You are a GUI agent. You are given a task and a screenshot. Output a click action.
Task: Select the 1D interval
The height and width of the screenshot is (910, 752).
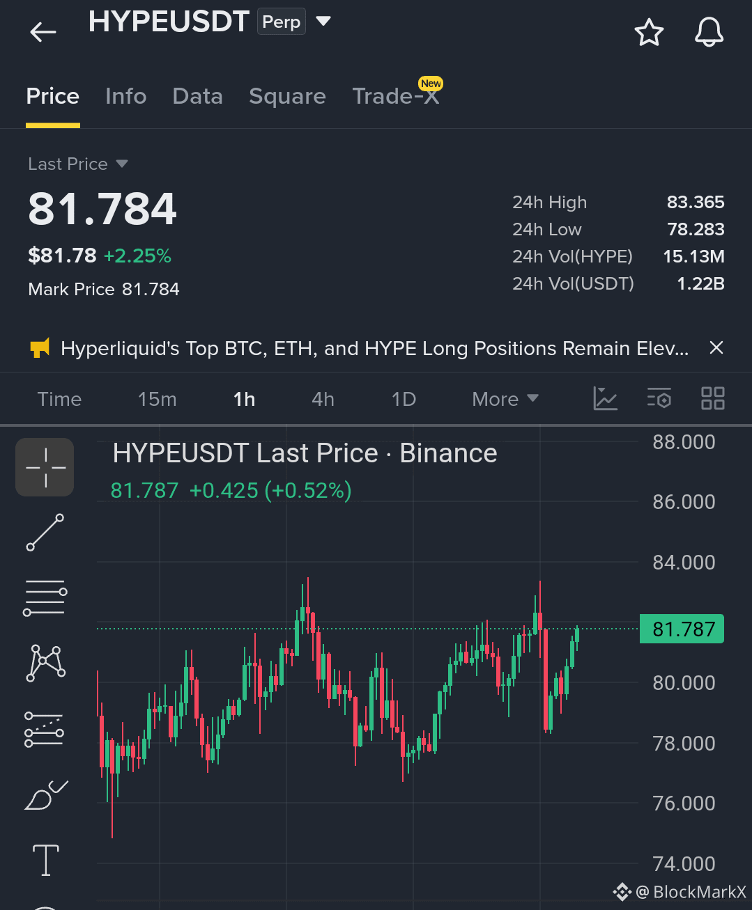(x=404, y=399)
